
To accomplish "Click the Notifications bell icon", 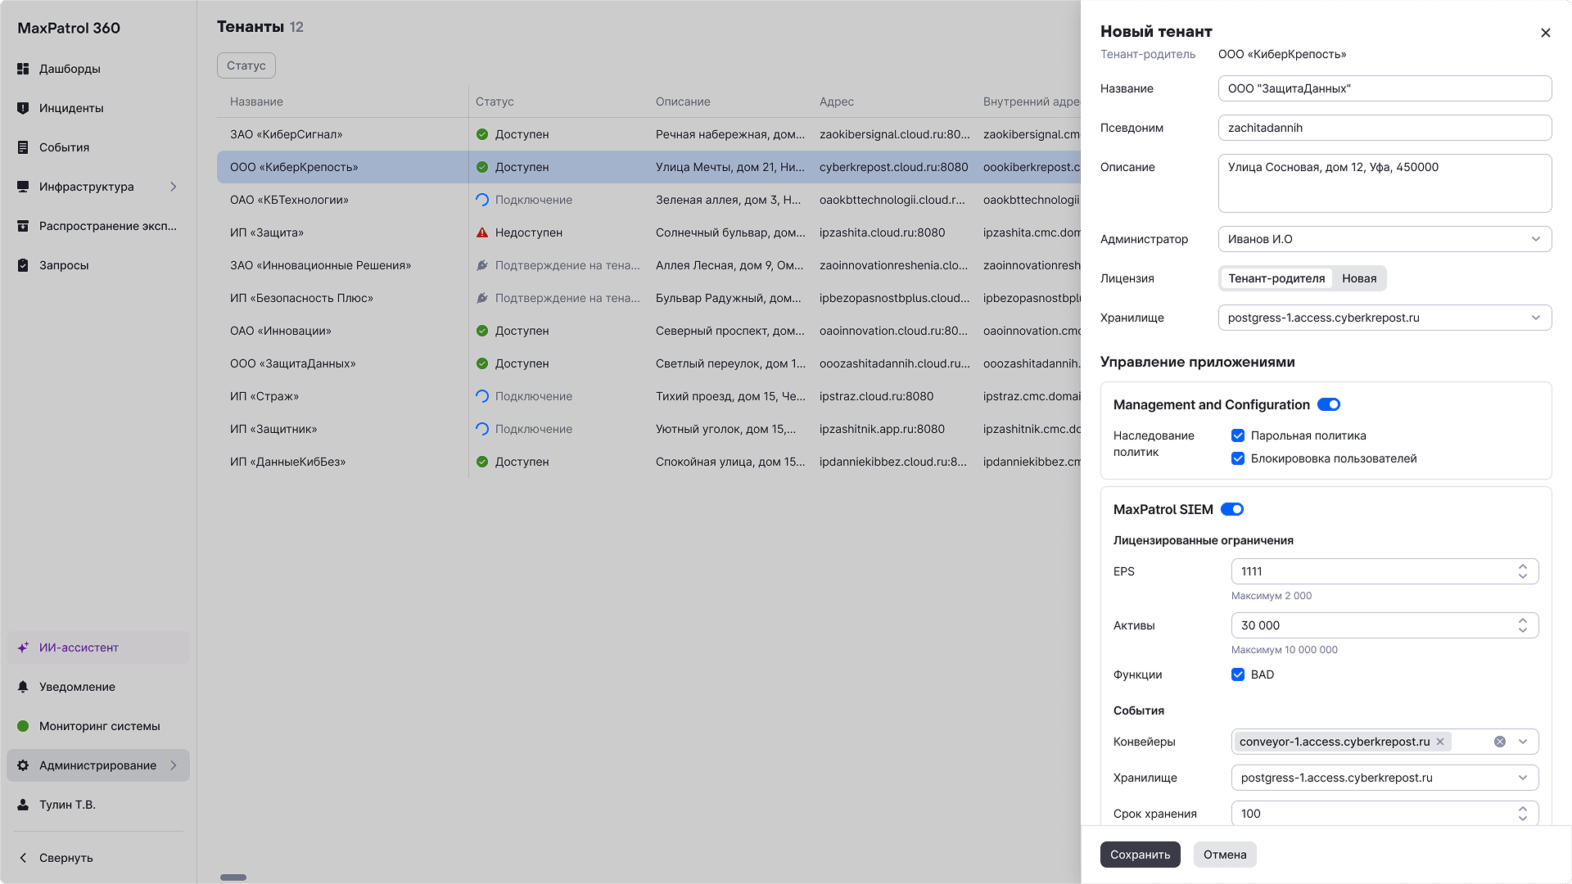I will [x=23, y=687].
